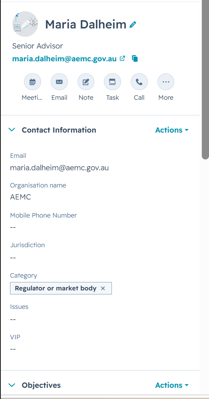Click the maria.dalheim@aemc.gov.au header link

(64, 59)
